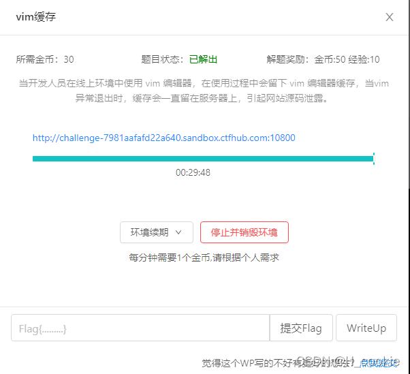Focus the Flag input field
Image resolution: width=410 pixels, height=374 pixels.
pyautogui.click(x=140, y=328)
